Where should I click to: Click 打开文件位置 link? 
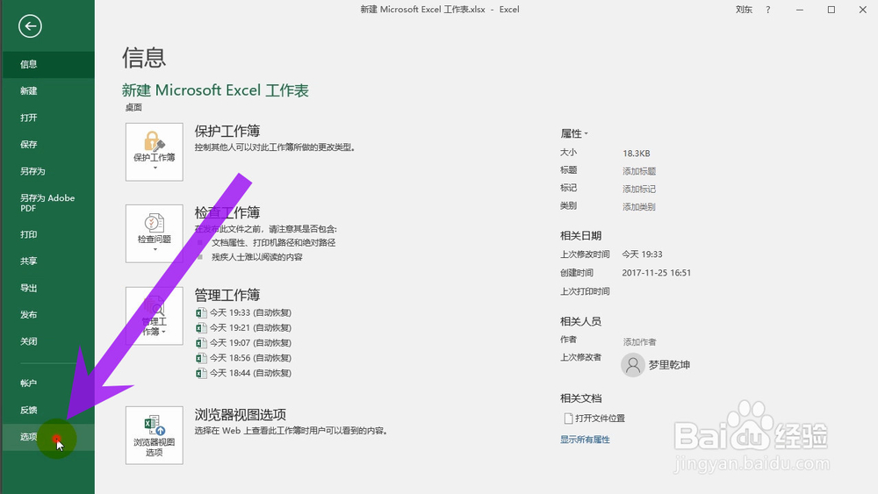(600, 418)
